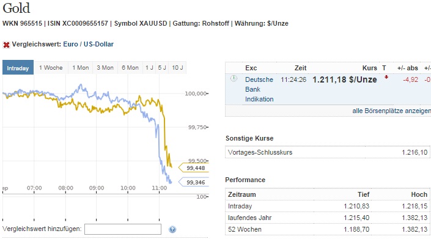Remove the Euro / US-Dollar comparison with the red X

pos(6,45)
